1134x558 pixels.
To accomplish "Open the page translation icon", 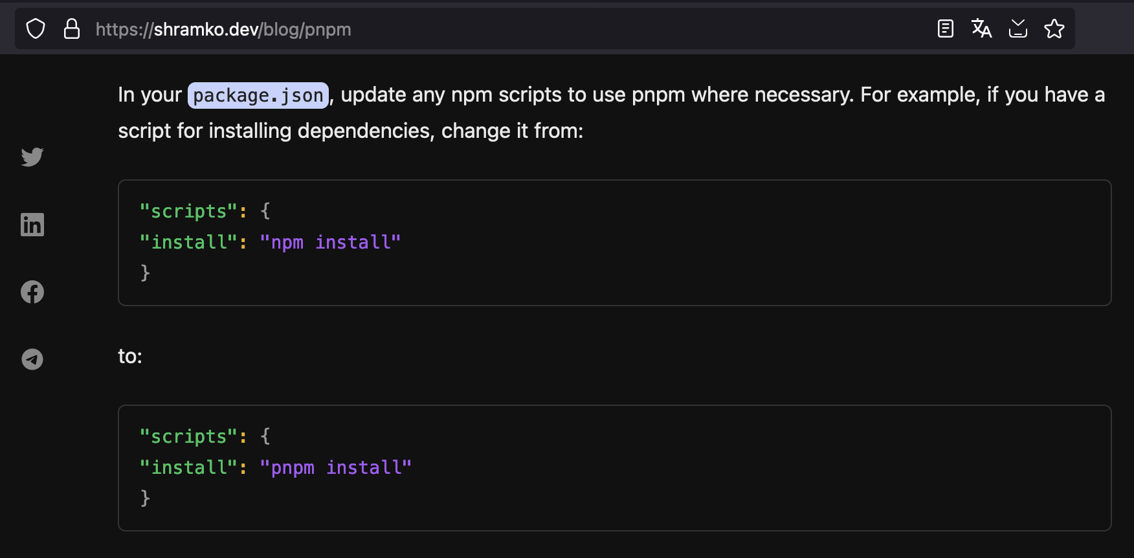I will 981,29.
